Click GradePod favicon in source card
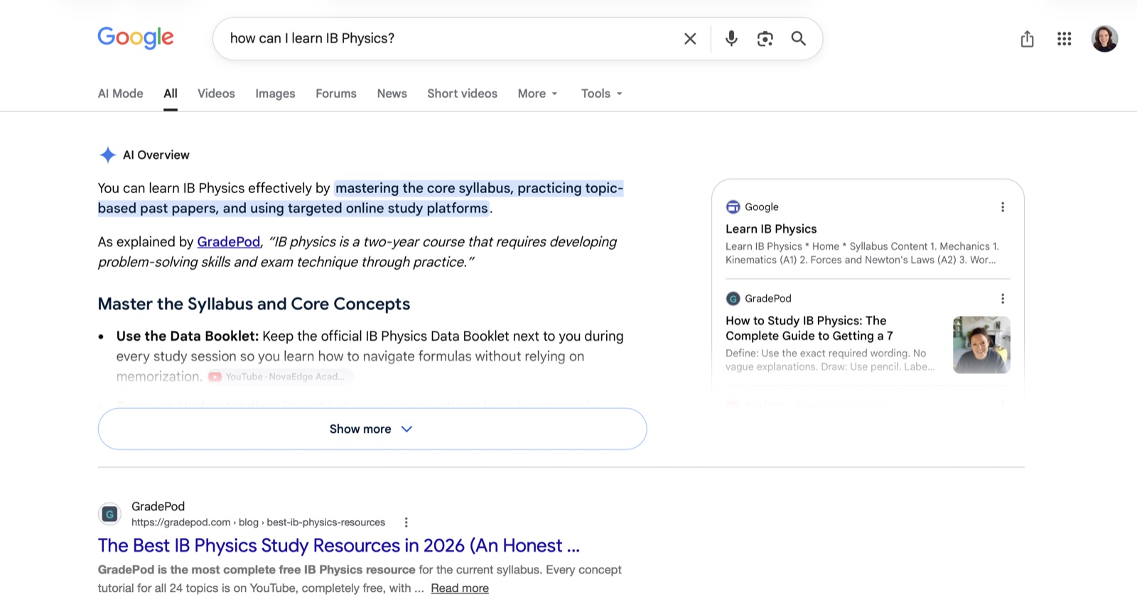 [x=733, y=299]
